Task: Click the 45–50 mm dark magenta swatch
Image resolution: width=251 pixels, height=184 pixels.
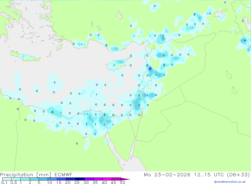Action: click(x=116, y=179)
